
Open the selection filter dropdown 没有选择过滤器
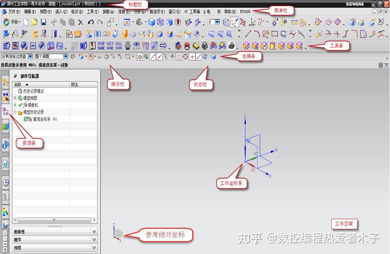click(x=17, y=57)
